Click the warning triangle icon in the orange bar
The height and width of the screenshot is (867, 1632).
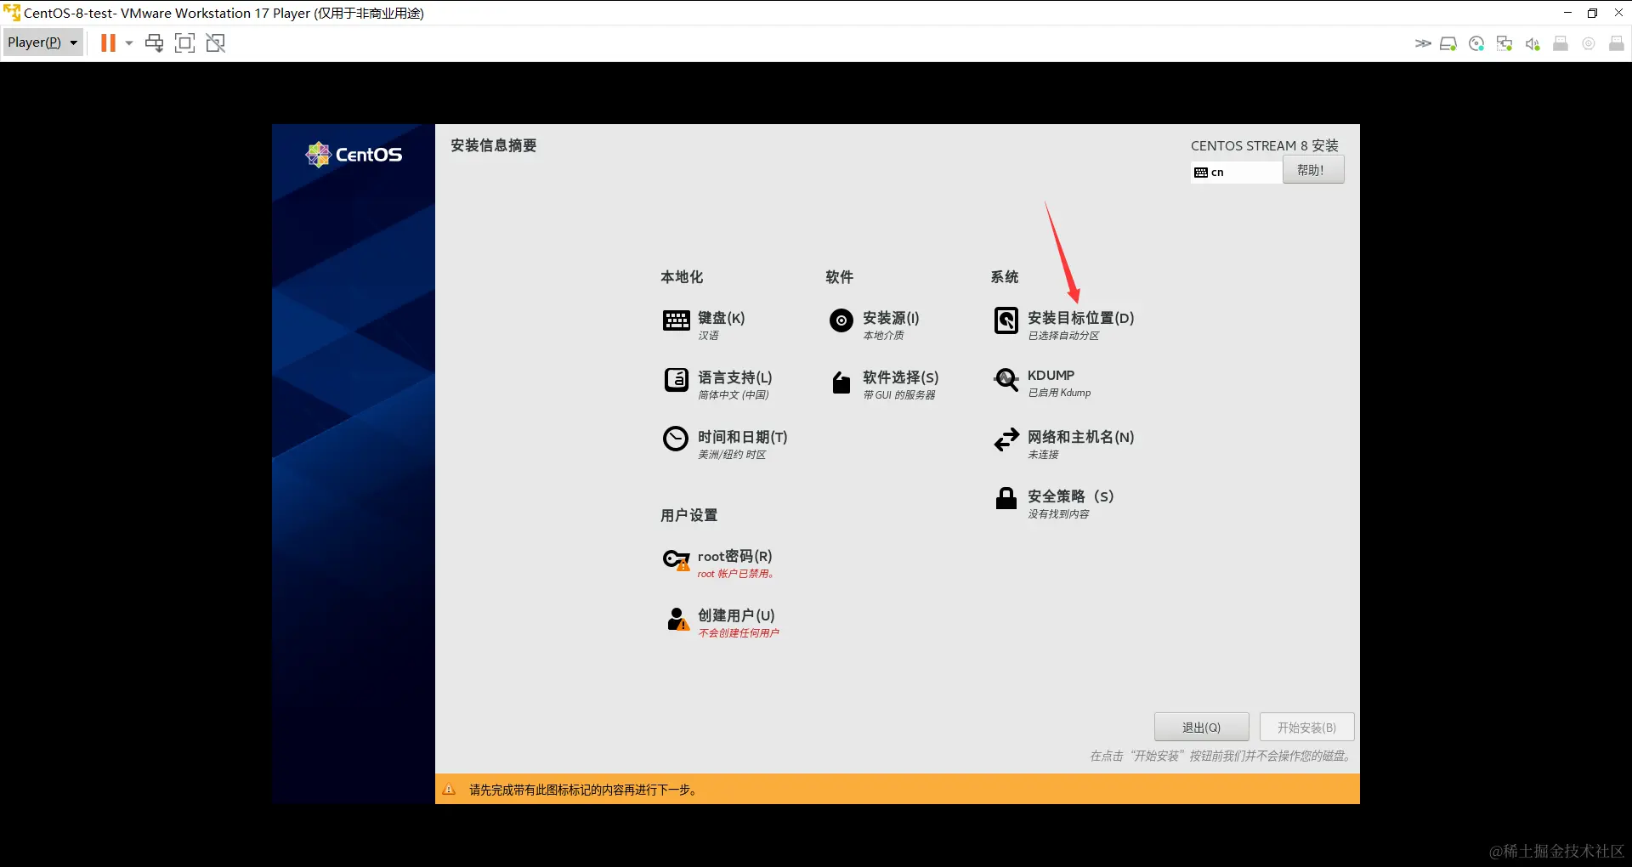pos(449,790)
